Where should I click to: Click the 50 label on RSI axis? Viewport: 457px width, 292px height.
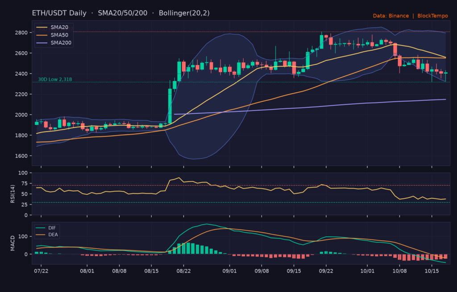(x=25, y=194)
